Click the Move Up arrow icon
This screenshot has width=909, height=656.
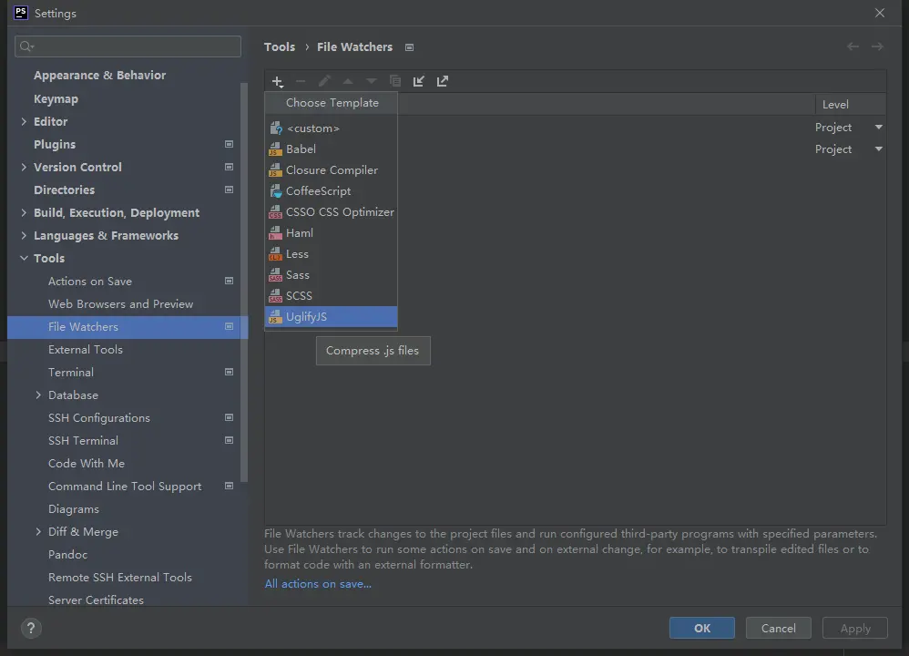point(348,81)
